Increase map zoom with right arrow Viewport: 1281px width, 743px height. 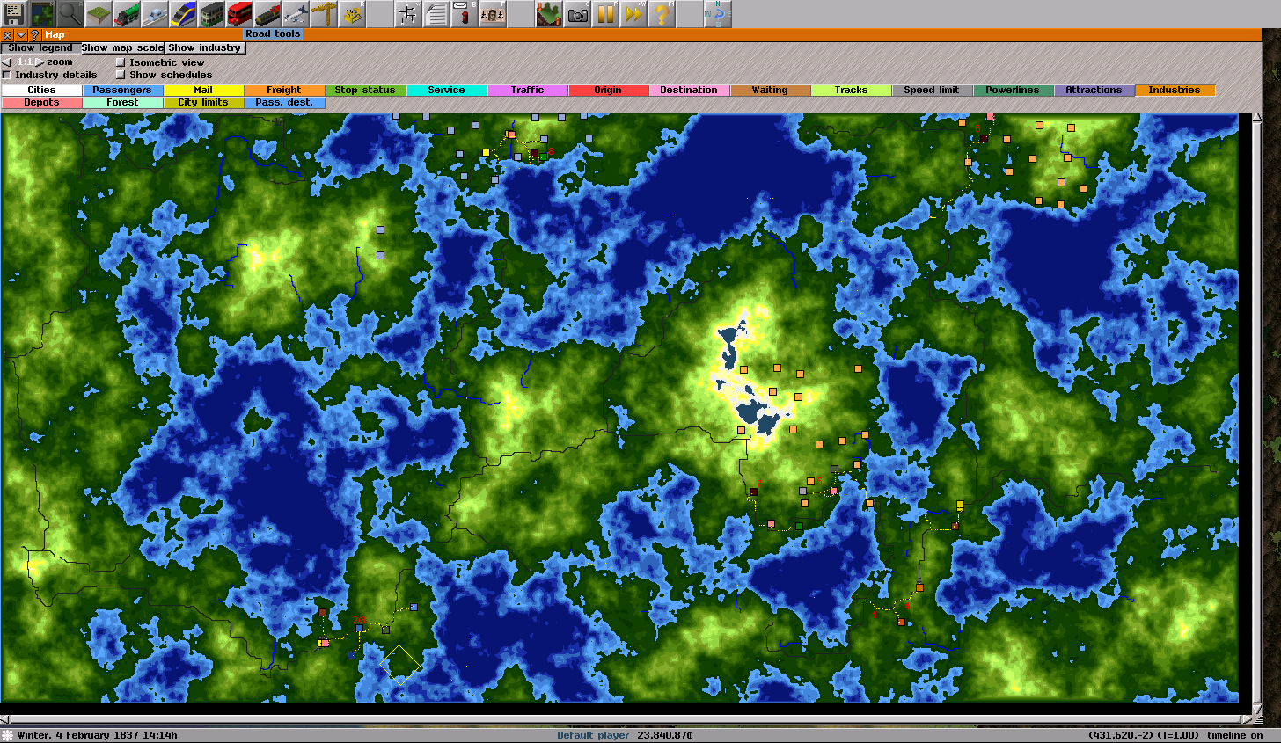[x=39, y=62]
